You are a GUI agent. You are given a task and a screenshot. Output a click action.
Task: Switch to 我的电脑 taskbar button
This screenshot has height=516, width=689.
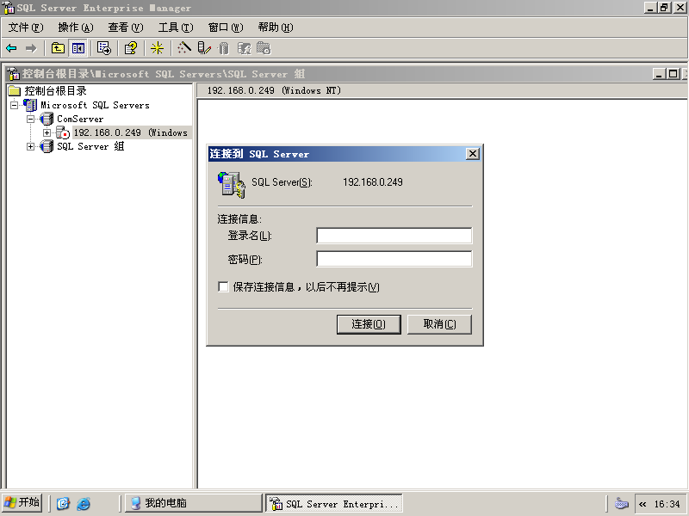(194, 503)
